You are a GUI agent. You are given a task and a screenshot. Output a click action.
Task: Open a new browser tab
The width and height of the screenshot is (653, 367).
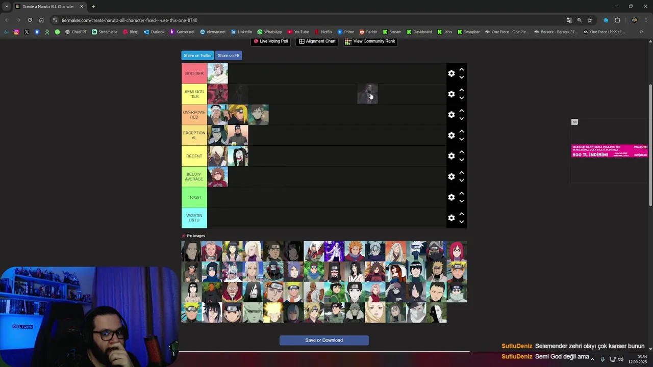93,7
